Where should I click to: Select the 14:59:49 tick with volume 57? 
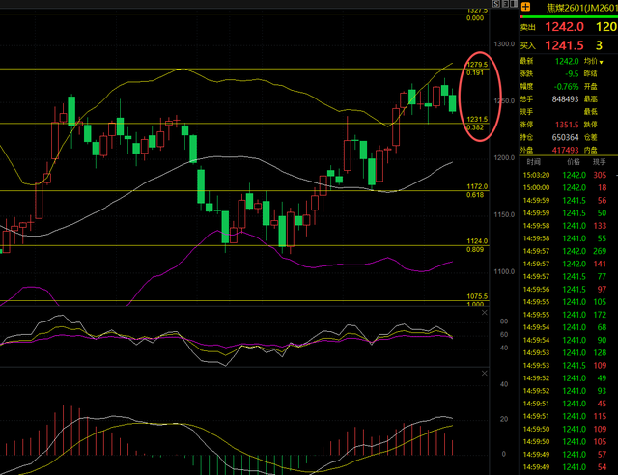pyautogui.click(x=569, y=455)
